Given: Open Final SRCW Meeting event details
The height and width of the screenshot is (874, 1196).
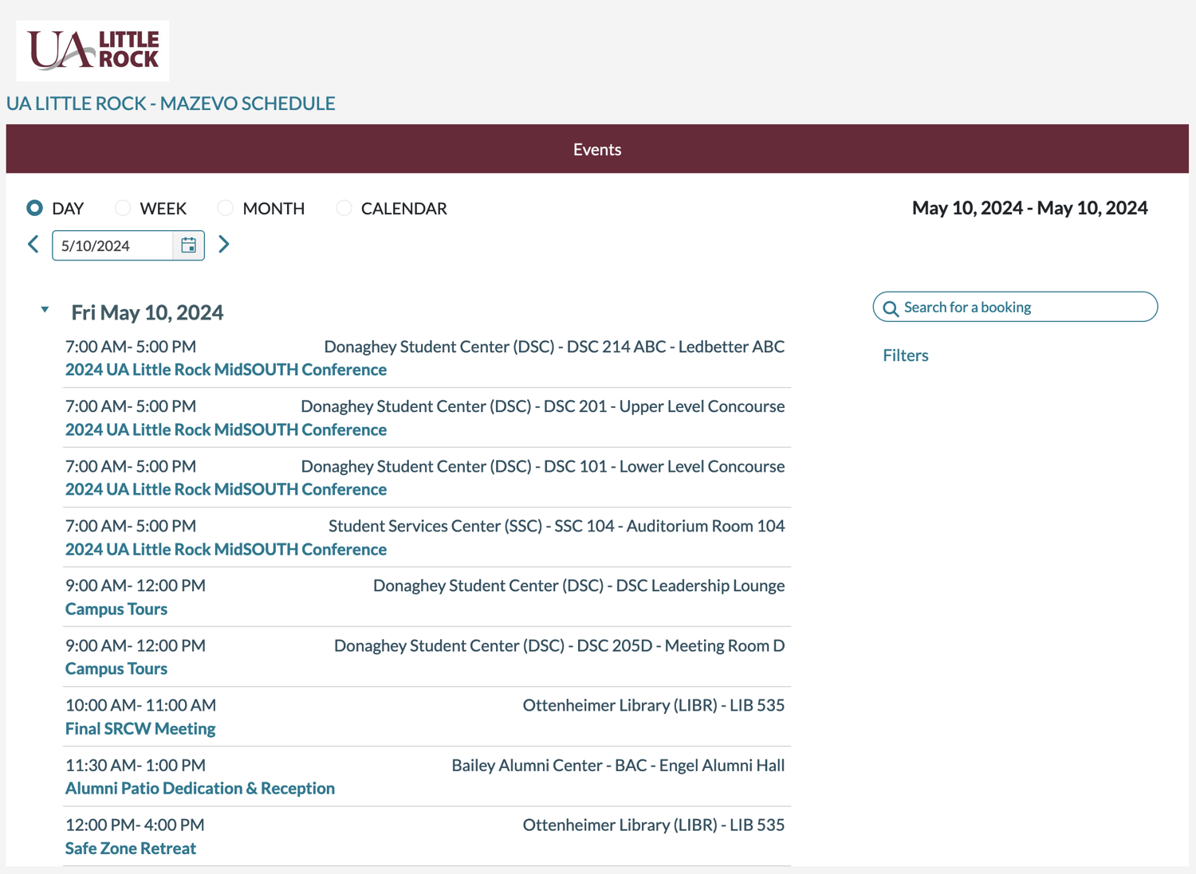Looking at the screenshot, I should point(140,728).
